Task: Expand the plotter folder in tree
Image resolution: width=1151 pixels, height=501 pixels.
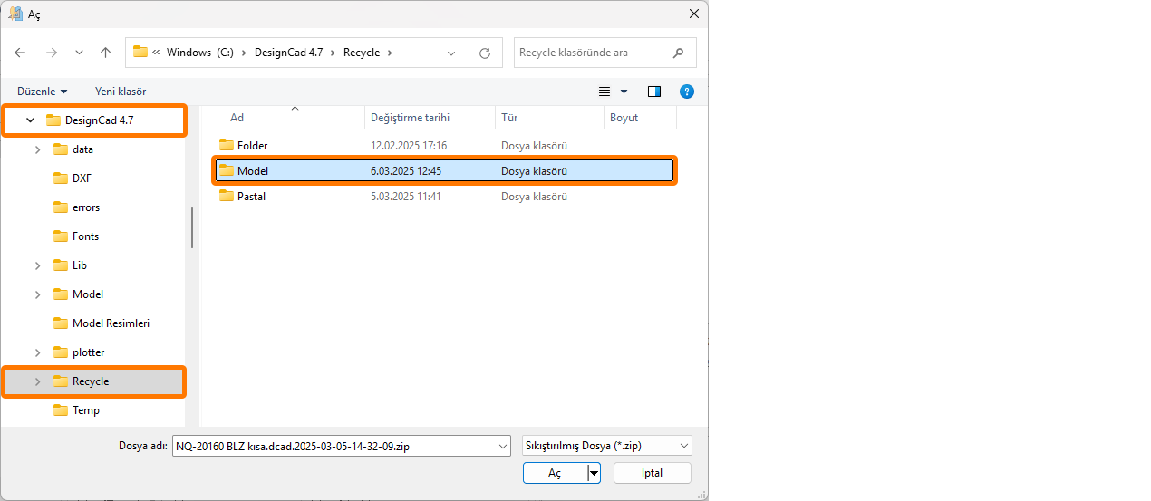Action: click(37, 352)
